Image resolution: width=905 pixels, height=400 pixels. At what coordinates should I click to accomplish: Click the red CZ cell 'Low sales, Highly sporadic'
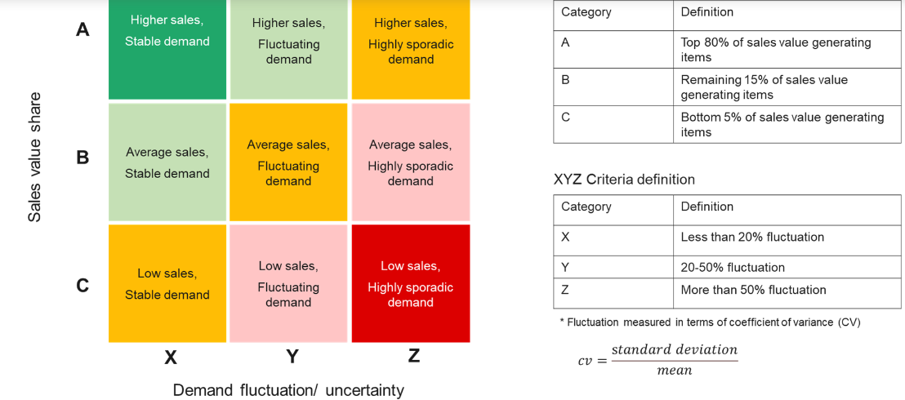tap(410, 283)
